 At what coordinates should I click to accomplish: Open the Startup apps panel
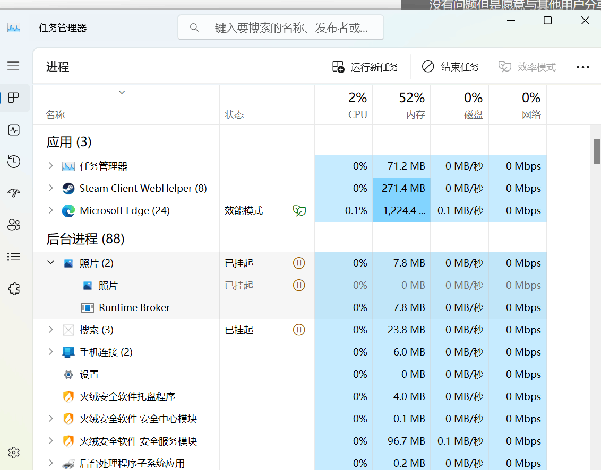point(14,193)
